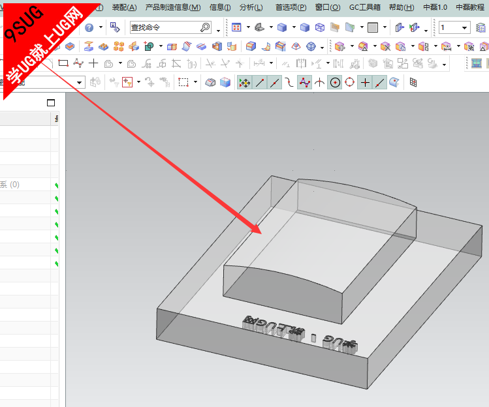This screenshot has width=489, height=407.
Task: Click the Mirror Feature icon
Action: coord(134,46)
